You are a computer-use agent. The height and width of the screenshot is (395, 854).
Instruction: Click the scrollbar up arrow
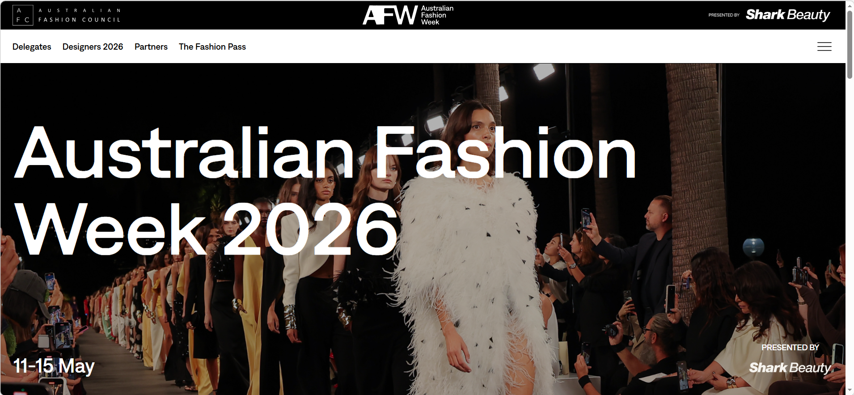pos(850,4)
